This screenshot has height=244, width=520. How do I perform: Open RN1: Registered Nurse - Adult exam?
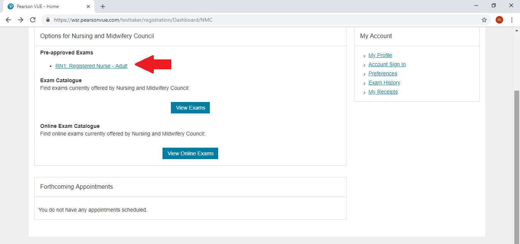pos(91,66)
